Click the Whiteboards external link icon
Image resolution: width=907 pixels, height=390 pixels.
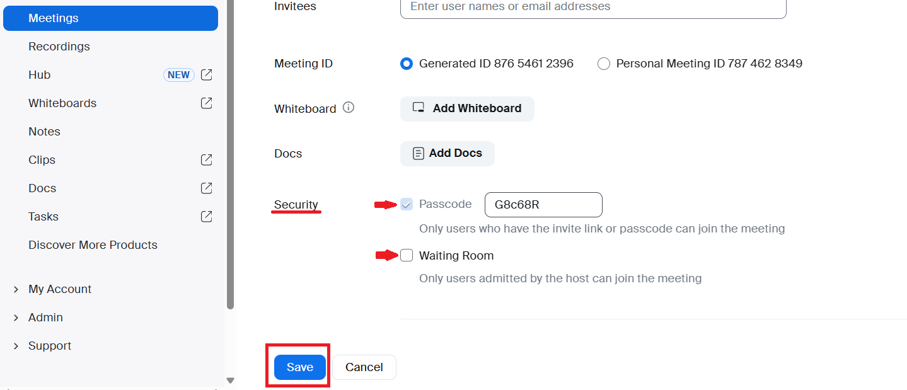(206, 103)
